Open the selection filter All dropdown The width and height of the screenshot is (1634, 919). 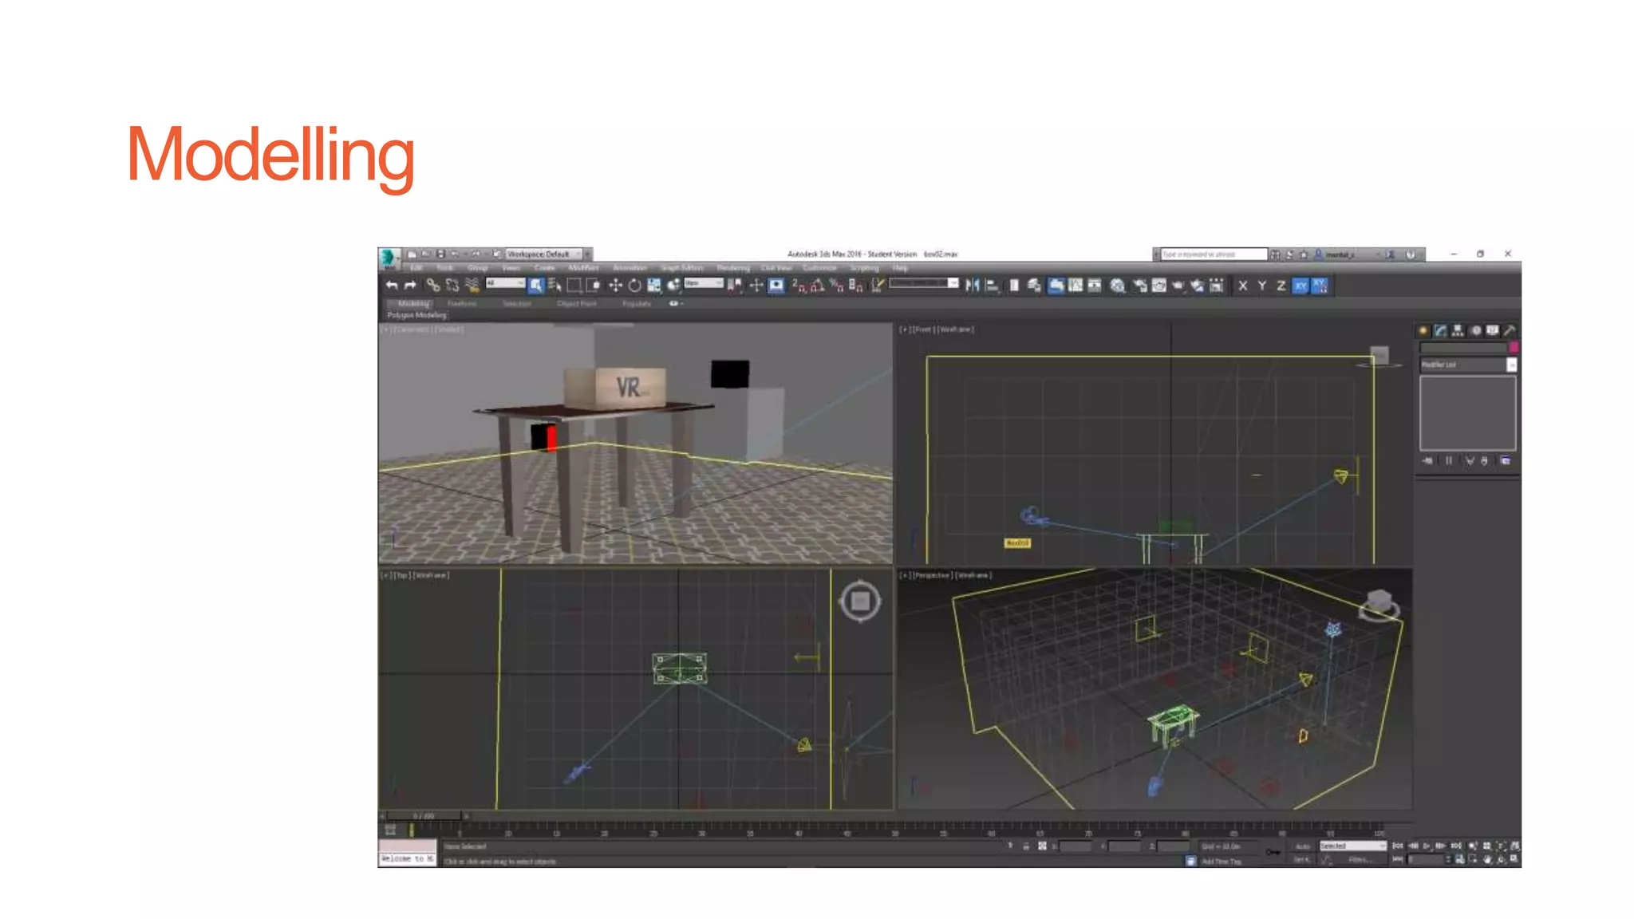505,283
